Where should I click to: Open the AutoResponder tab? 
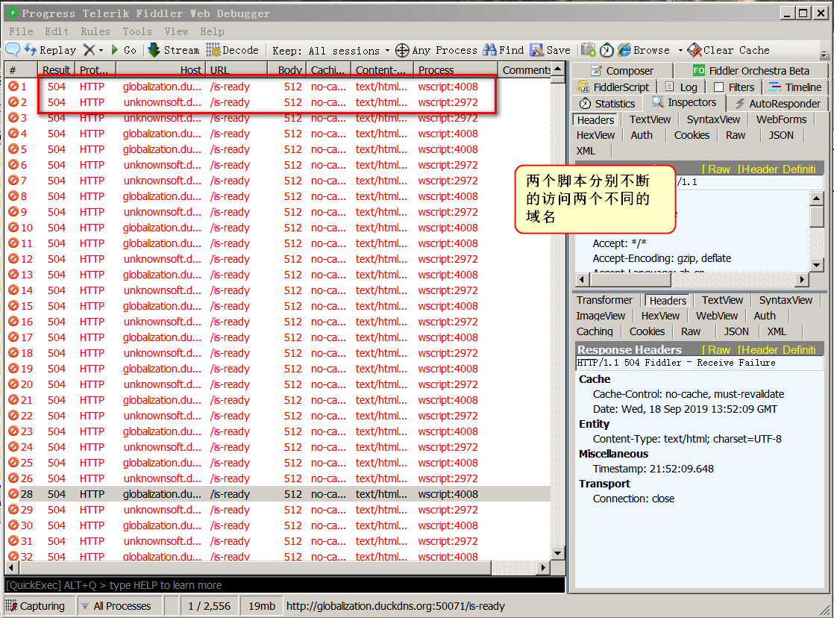(777, 103)
